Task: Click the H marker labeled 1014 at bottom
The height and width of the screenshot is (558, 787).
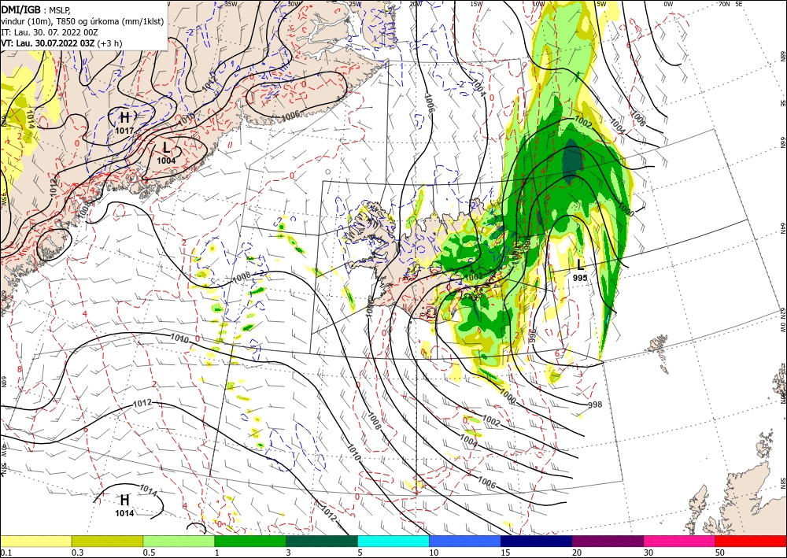Action: click(124, 500)
